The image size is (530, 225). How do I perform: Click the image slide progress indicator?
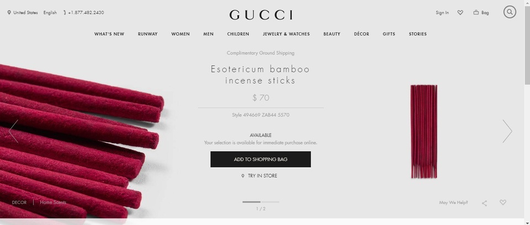(261, 202)
